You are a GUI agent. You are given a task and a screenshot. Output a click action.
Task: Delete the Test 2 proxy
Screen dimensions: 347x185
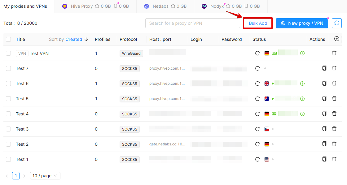click(334, 144)
